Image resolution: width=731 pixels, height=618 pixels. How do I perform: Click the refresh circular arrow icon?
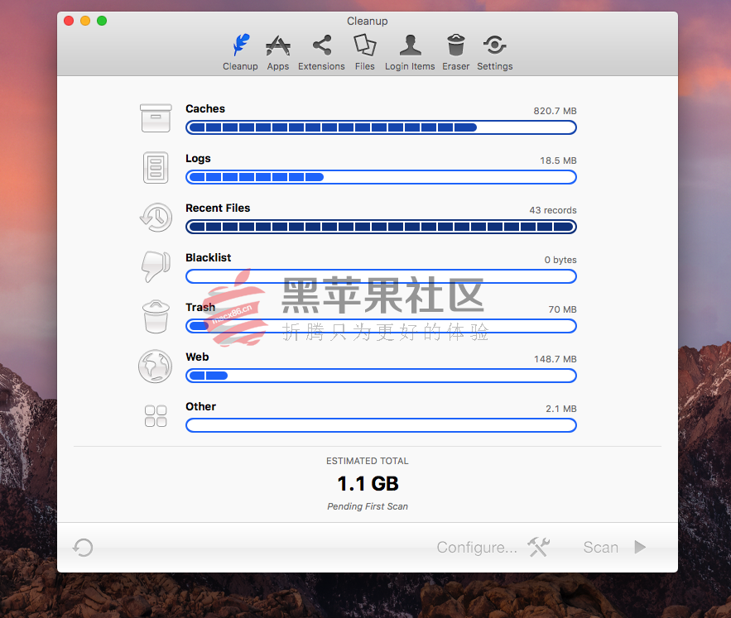pos(83,547)
